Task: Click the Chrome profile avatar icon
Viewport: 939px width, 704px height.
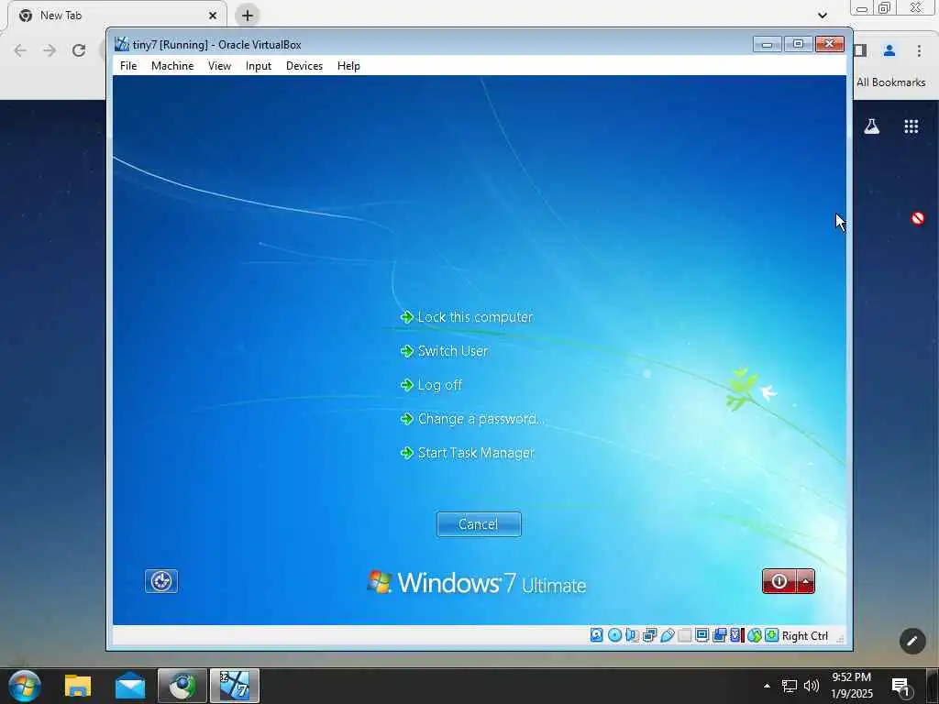Action: [x=889, y=51]
